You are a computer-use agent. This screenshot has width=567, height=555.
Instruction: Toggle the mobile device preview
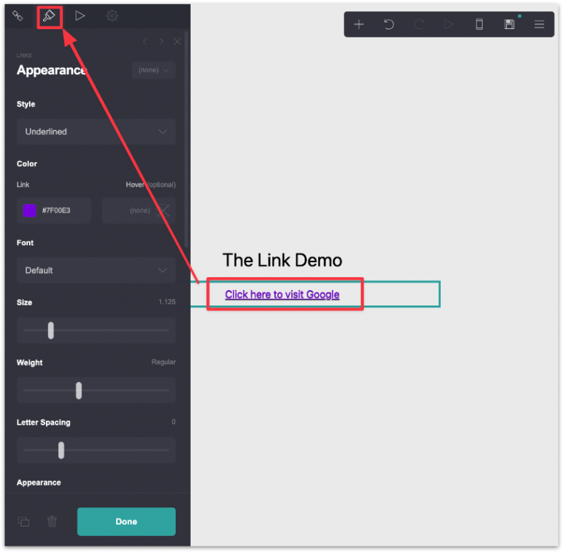pos(479,23)
